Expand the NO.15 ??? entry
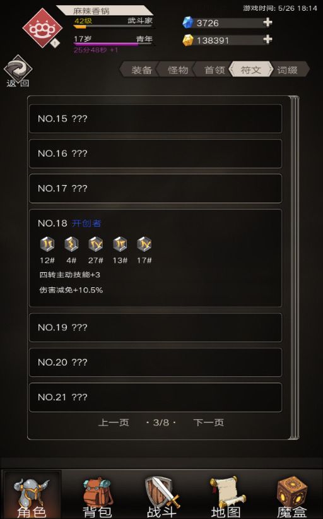Viewport: 323px width, 519px height. (155, 119)
